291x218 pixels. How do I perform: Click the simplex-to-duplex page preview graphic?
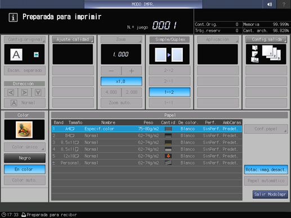tap(169, 54)
